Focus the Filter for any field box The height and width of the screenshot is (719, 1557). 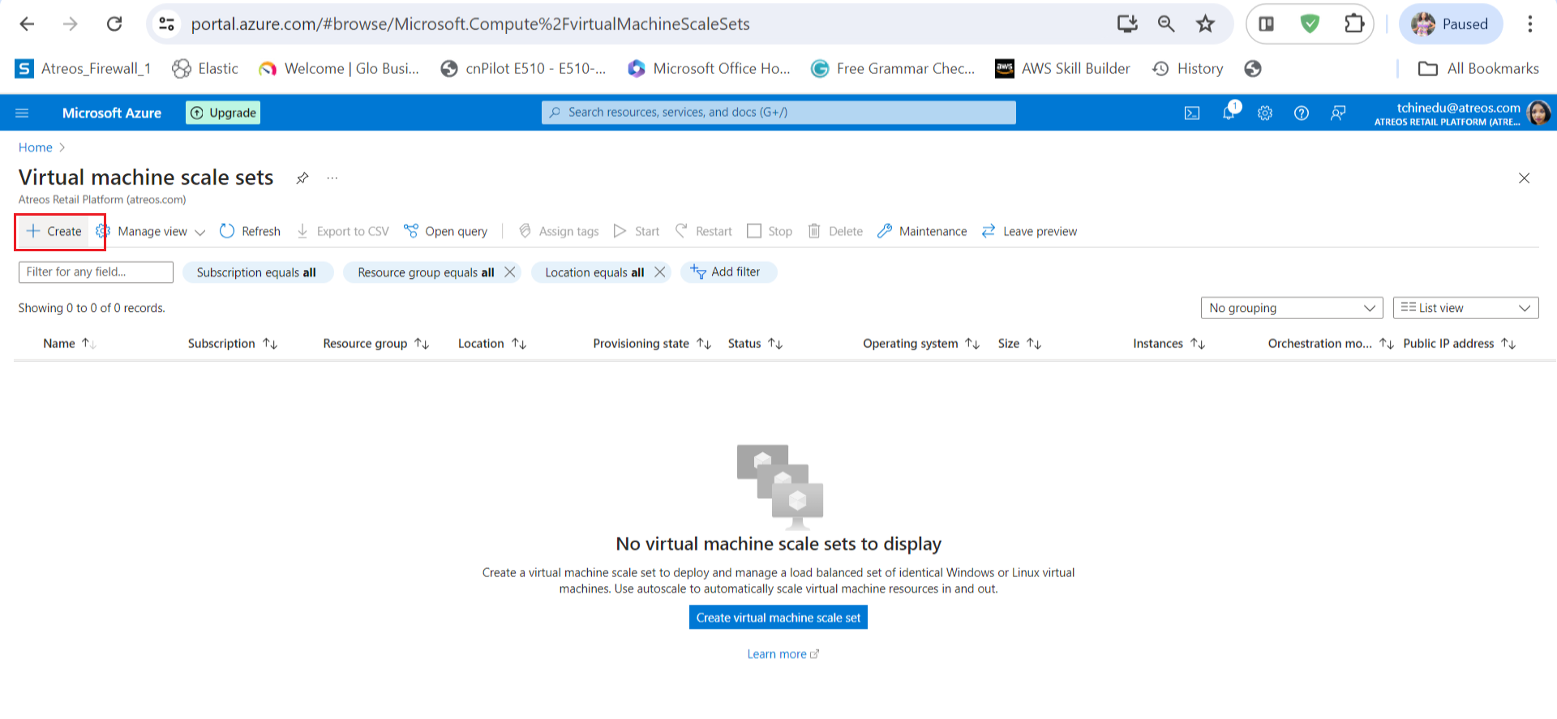(x=96, y=272)
